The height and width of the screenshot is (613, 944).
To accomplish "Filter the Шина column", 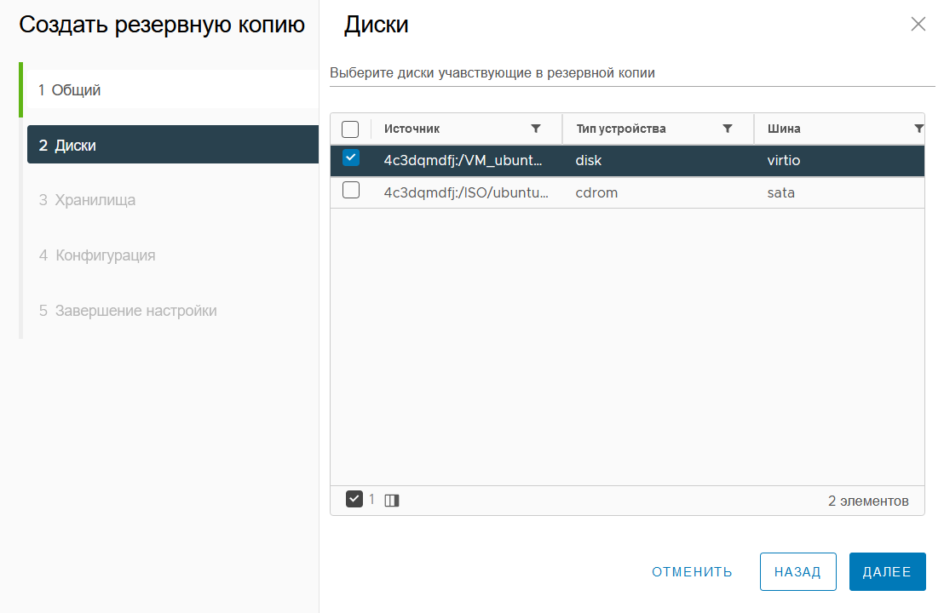I will (918, 129).
